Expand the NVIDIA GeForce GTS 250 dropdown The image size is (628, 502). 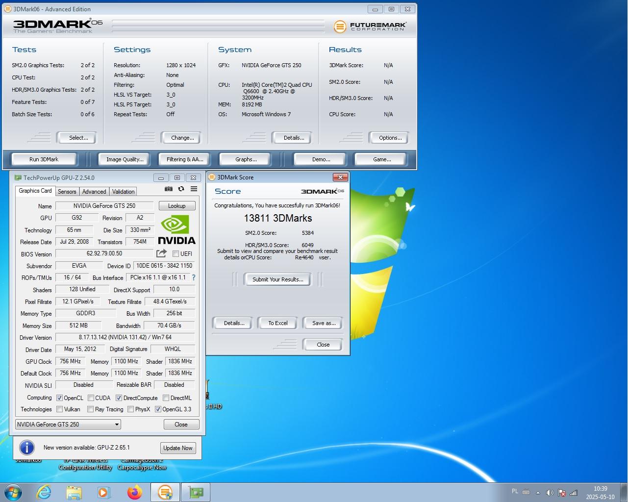tap(117, 425)
